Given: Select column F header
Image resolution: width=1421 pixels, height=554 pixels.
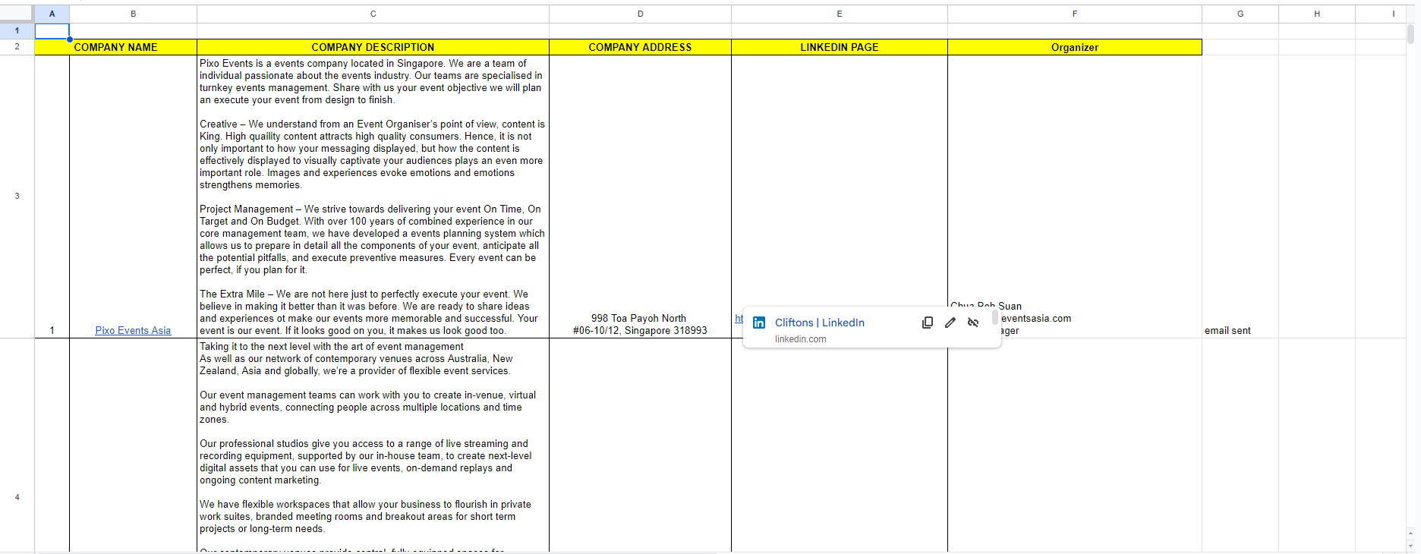Looking at the screenshot, I should point(1075,14).
